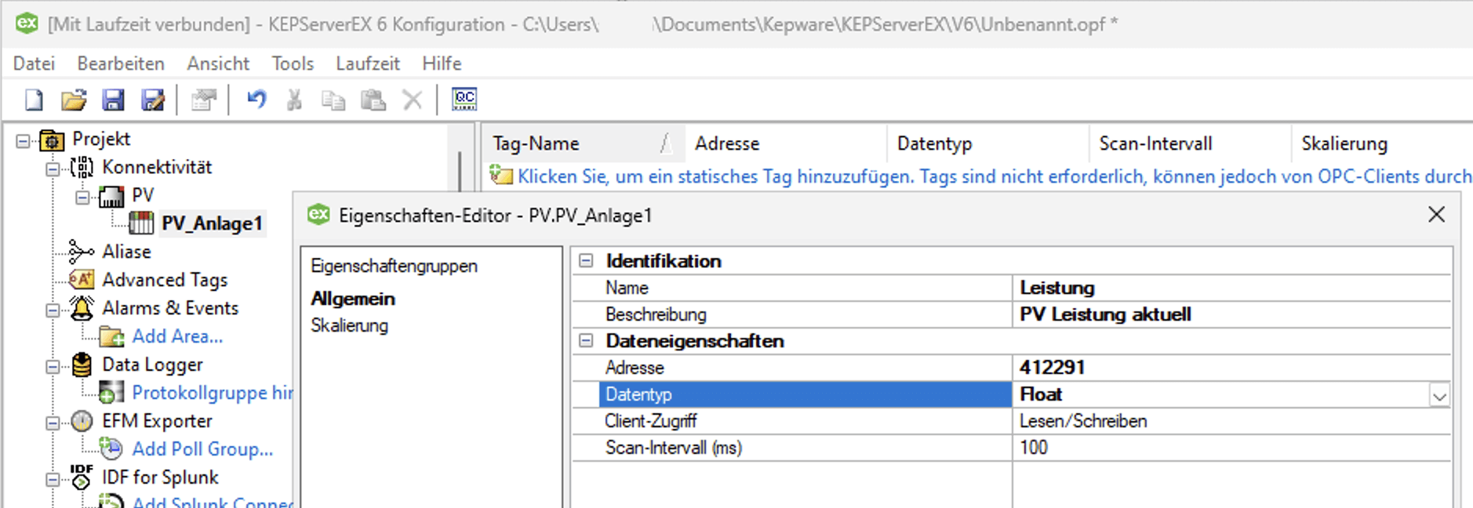This screenshot has height=508, width=1473.
Task: Click the static tag add icon in tag list
Action: click(x=500, y=176)
